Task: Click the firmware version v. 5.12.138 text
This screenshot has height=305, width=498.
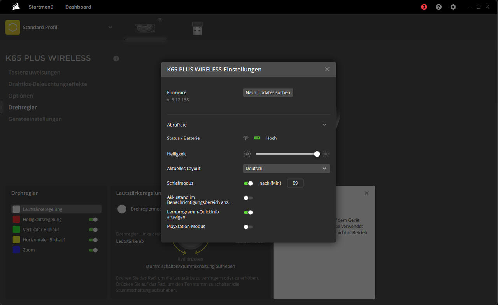Action: pos(178,100)
